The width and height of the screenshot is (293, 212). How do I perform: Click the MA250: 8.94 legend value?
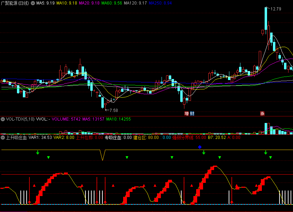click(x=160, y=3)
